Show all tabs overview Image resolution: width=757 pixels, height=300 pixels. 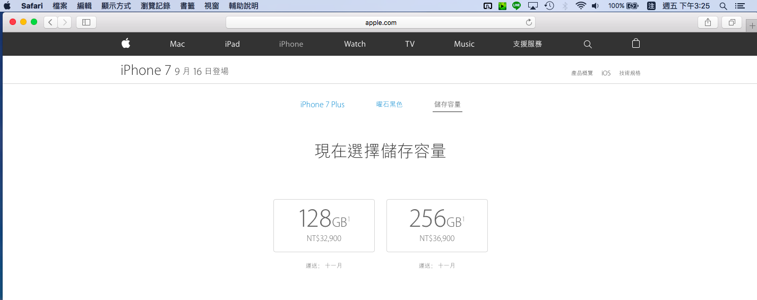(x=732, y=22)
